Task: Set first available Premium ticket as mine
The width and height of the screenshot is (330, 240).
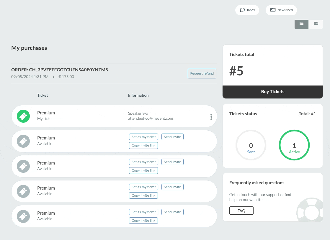Action: pos(143,137)
